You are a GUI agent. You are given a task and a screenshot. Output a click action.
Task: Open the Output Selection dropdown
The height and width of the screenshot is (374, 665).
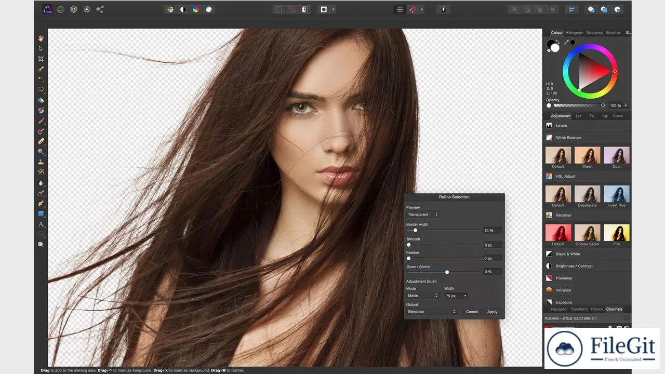[431, 312]
